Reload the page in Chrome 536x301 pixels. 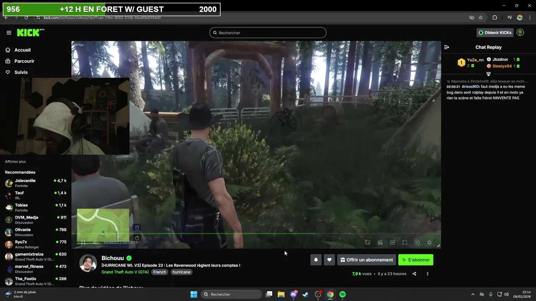tap(26, 18)
